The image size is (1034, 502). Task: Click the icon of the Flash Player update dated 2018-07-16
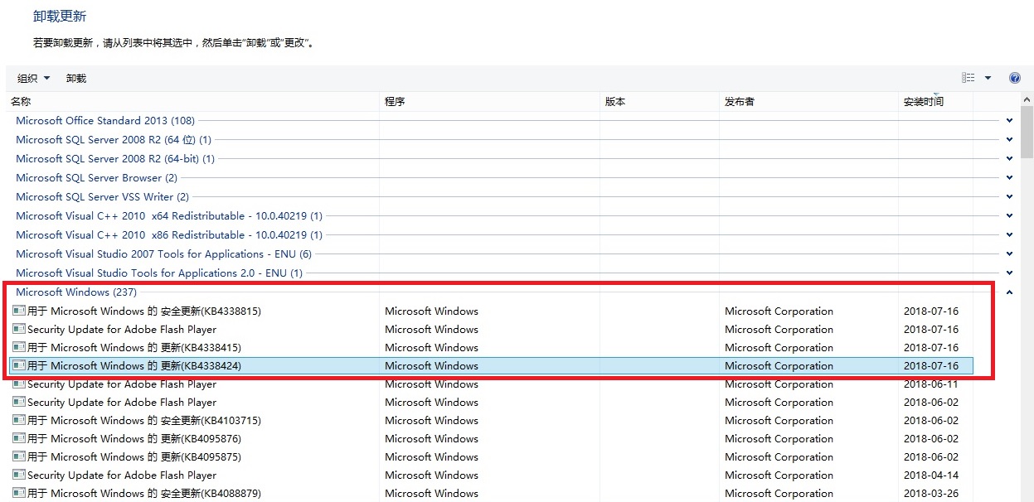(x=19, y=330)
